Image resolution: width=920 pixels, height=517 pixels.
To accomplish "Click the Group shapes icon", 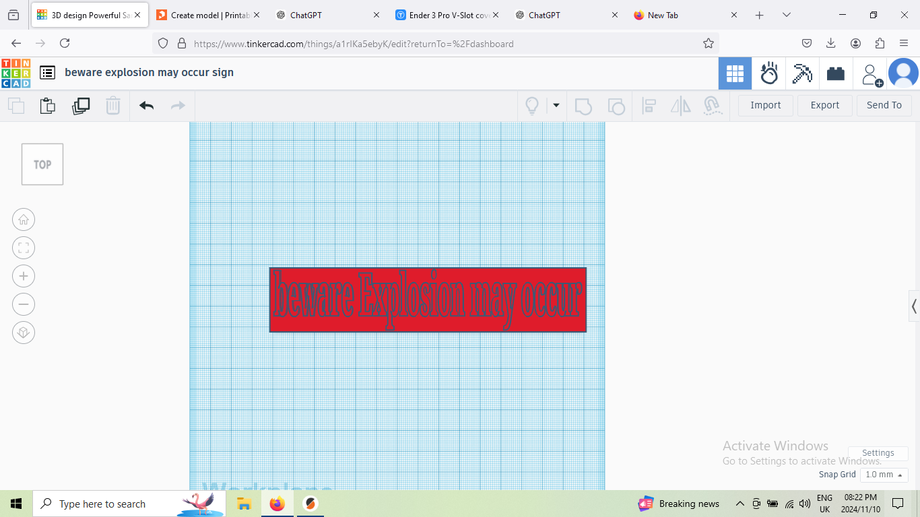I will (x=583, y=106).
